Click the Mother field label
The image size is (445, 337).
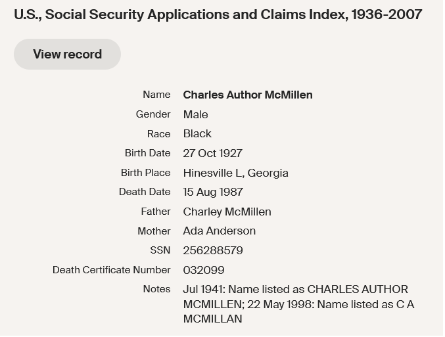tap(154, 231)
